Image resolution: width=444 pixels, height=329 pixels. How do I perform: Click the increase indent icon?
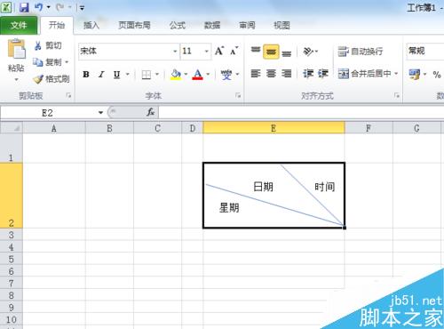[323, 73]
